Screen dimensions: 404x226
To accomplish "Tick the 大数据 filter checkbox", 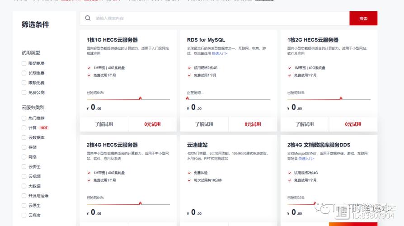I will [x=24, y=186].
